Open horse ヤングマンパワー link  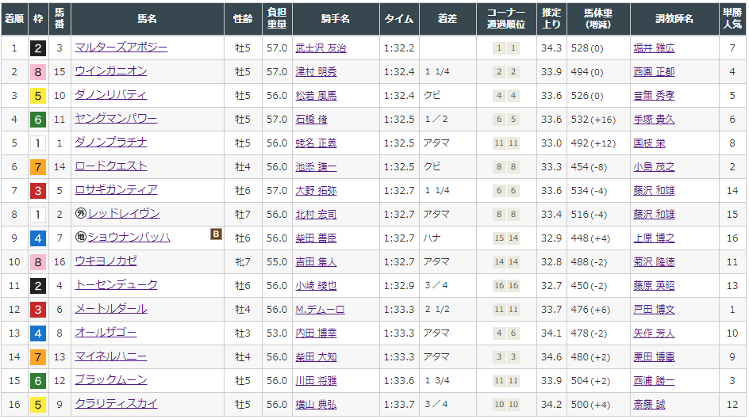coord(116,119)
